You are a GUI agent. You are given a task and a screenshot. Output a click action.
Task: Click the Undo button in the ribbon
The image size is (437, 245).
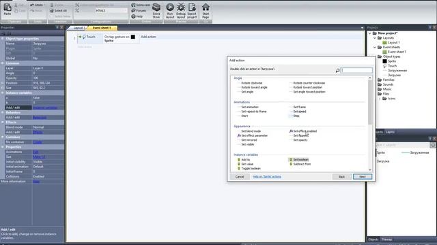[36, 5]
